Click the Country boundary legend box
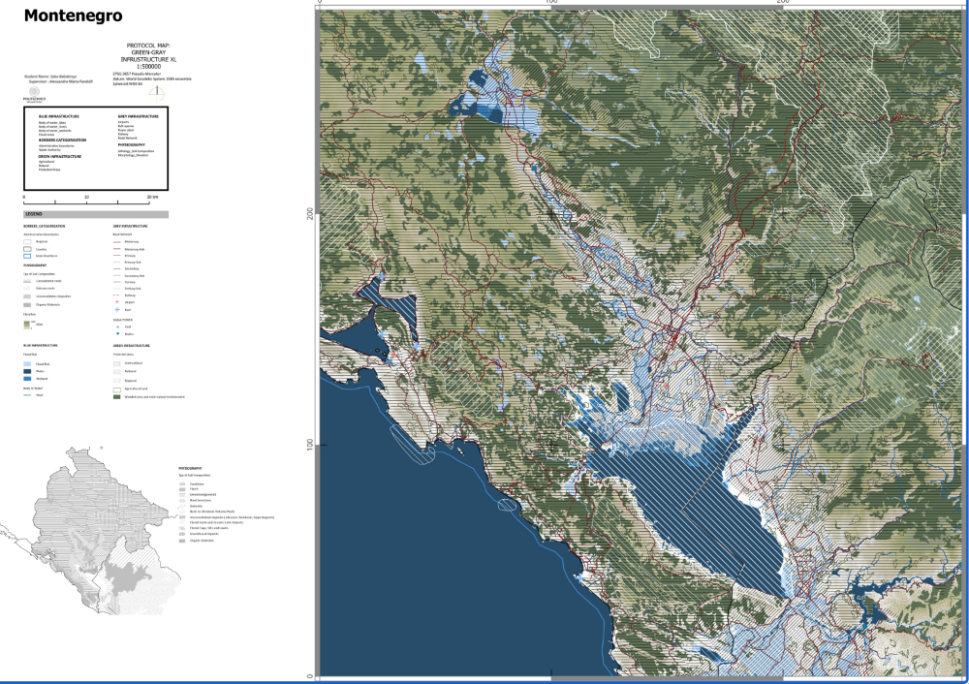This screenshot has width=969, height=684. [28, 248]
